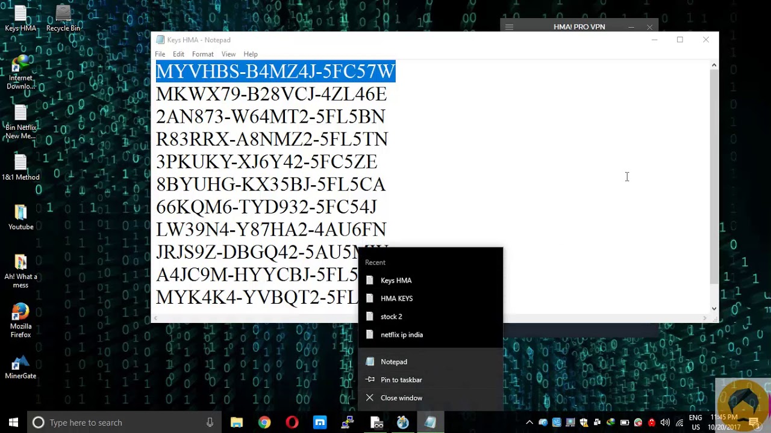Viewport: 771px width, 433px height.
Task: Open recent file netflix ip india
Action: (x=431, y=334)
